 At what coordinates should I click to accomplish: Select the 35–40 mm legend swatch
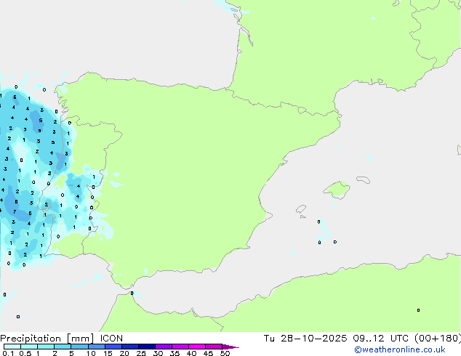point(180,347)
